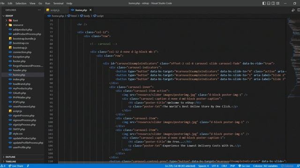Open footer.php file
300x168 pixels.
19,61
